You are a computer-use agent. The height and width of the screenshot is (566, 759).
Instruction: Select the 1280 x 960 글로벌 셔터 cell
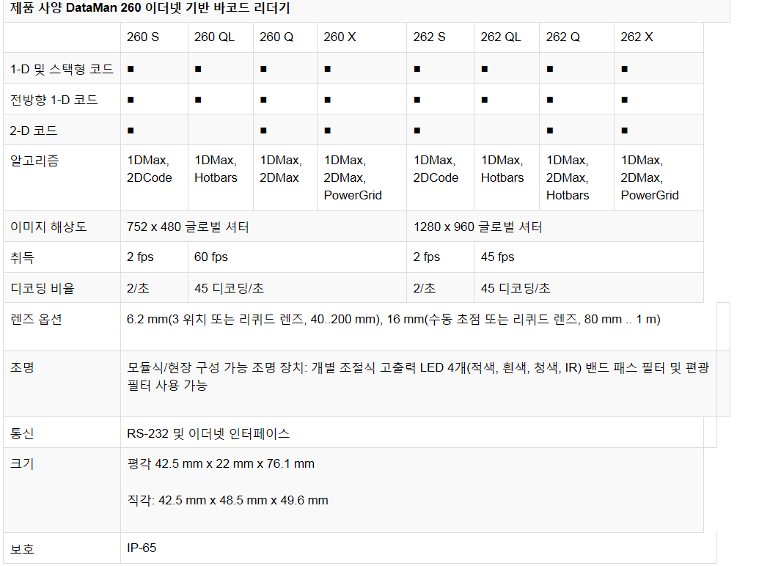click(x=477, y=227)
